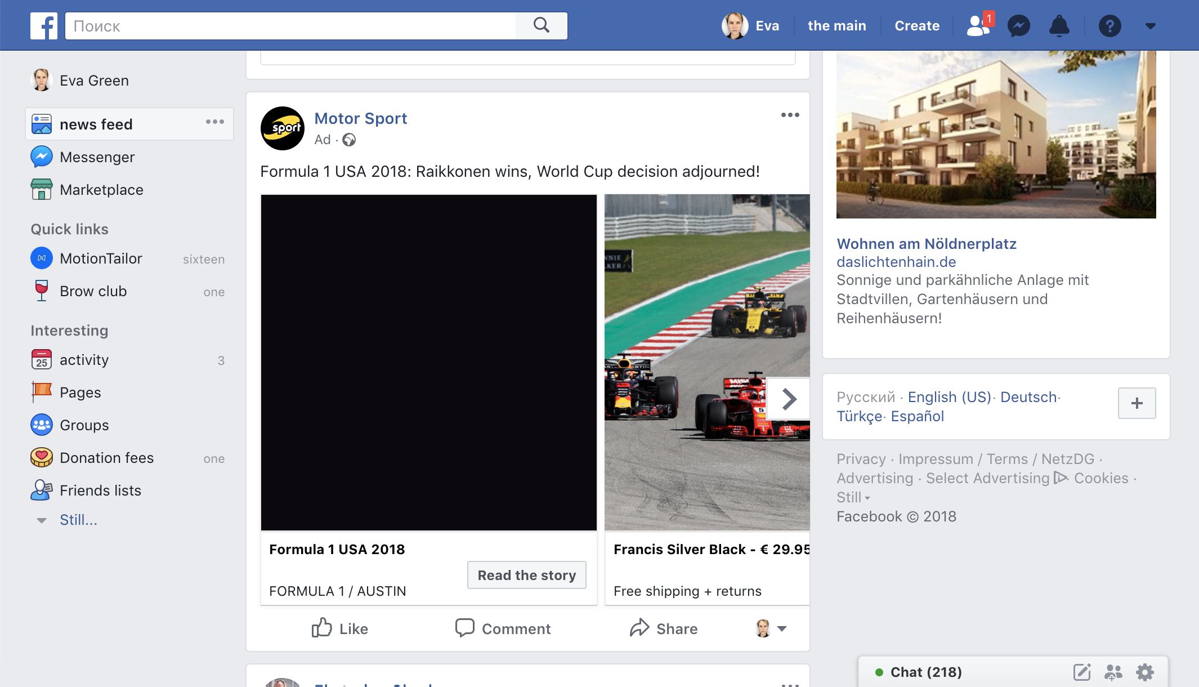The height and width of the screenshot is (687, 1199).
Task: Share the Motor Sport post
Action: point(664,628)
